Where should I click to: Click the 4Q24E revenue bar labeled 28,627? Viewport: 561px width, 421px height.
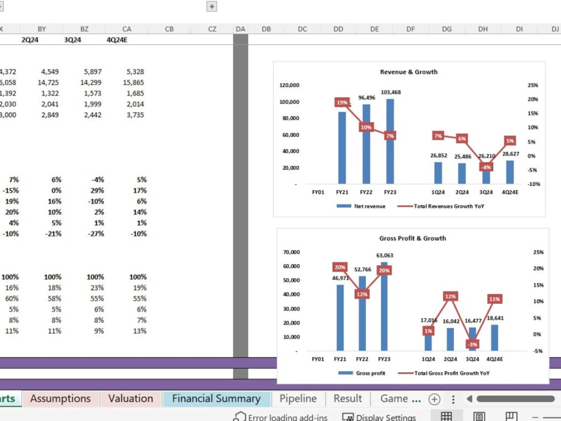[510, 172]
